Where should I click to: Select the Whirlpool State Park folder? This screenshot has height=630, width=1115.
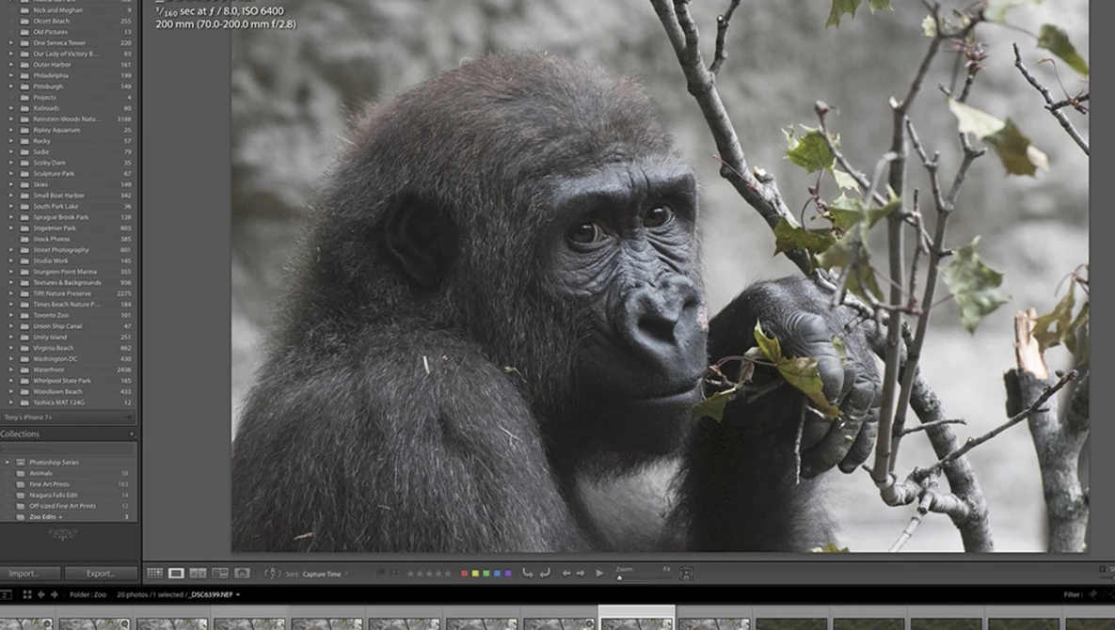(x=69, y=381)
